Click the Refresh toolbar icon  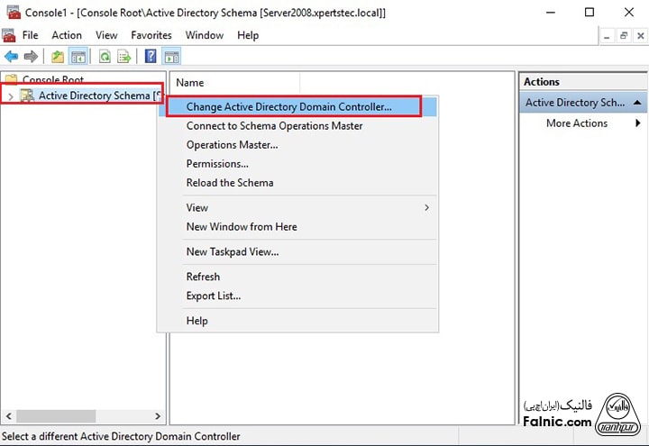coord(105,57)
